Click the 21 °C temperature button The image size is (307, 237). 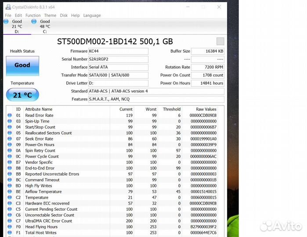22,95
